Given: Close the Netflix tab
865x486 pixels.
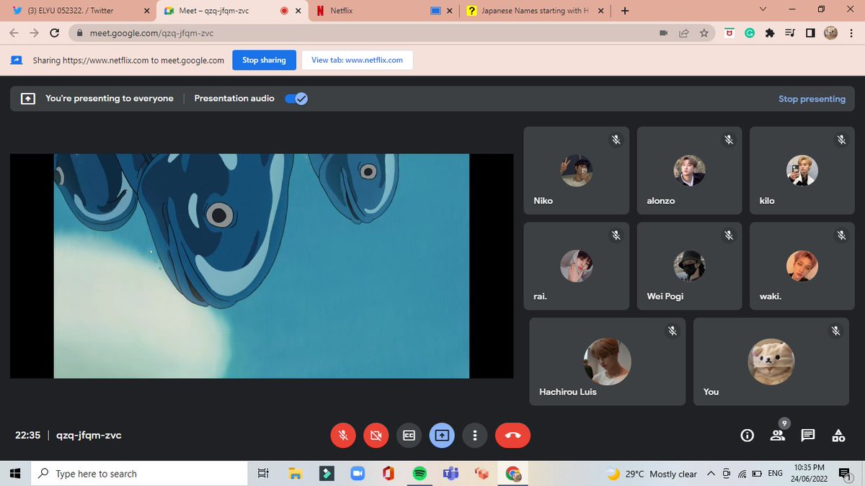Looking at the screenshot, I should coord(450,11).
